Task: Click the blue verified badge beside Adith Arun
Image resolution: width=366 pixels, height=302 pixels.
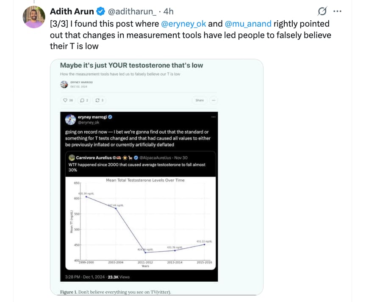Action: (101, 11)
